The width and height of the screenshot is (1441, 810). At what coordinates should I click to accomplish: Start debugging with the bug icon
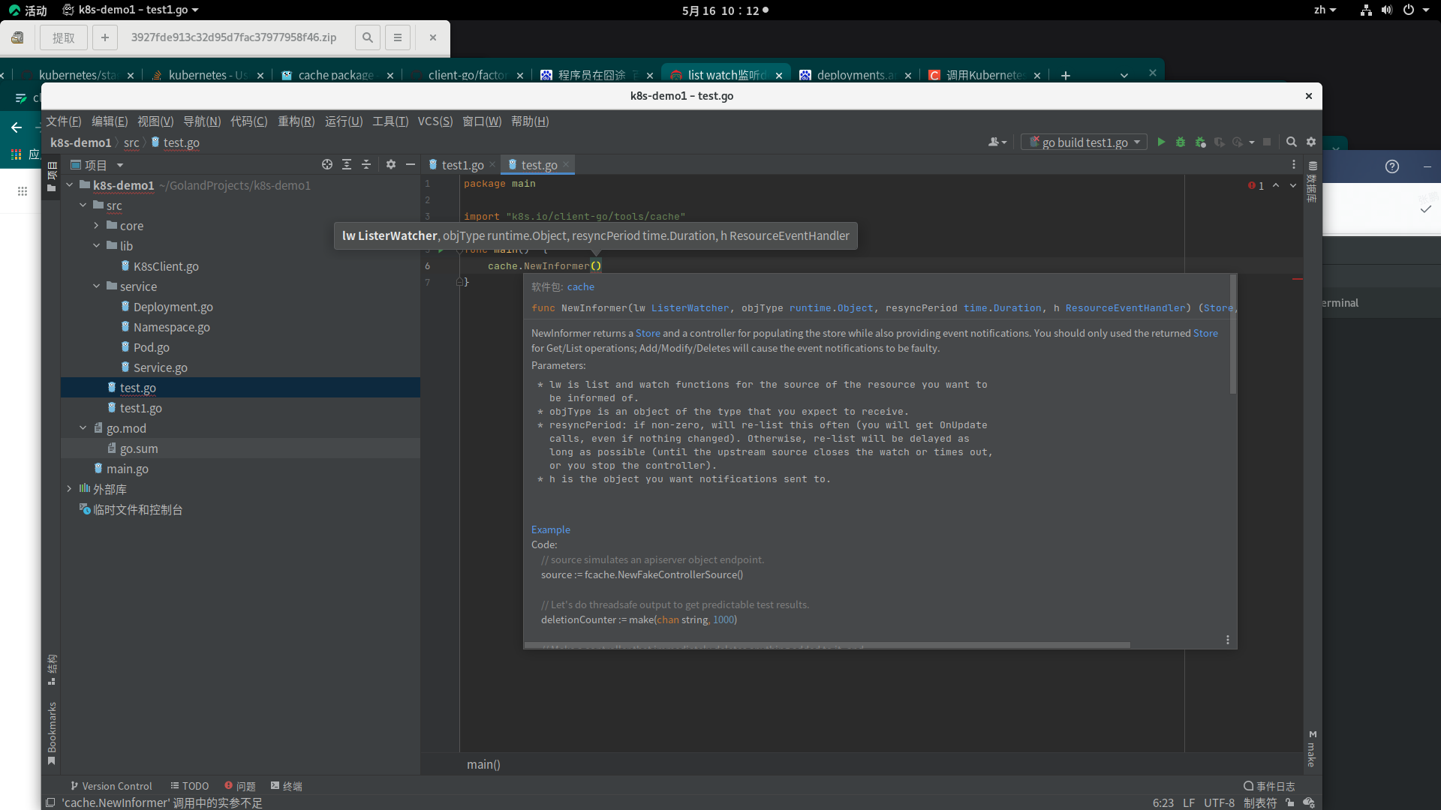click(x=1180, y=142)
